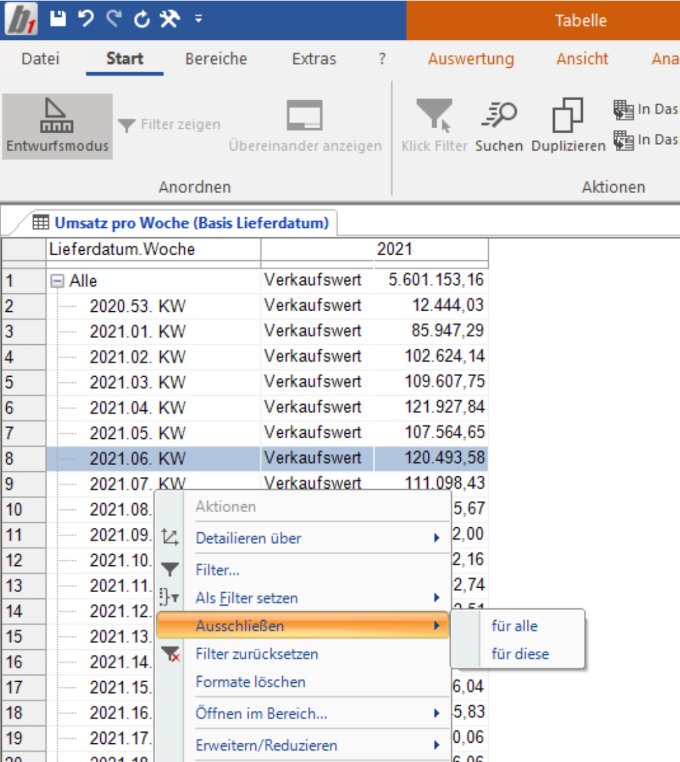Open the Suchen search tool
680x762 pixels.
tap(499, 126)
